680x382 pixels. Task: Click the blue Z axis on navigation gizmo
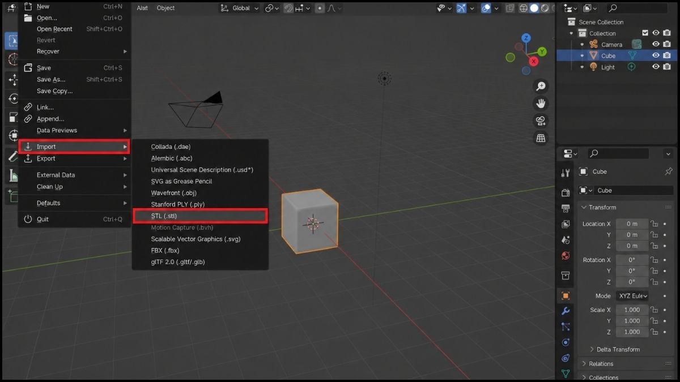[526, 38]
